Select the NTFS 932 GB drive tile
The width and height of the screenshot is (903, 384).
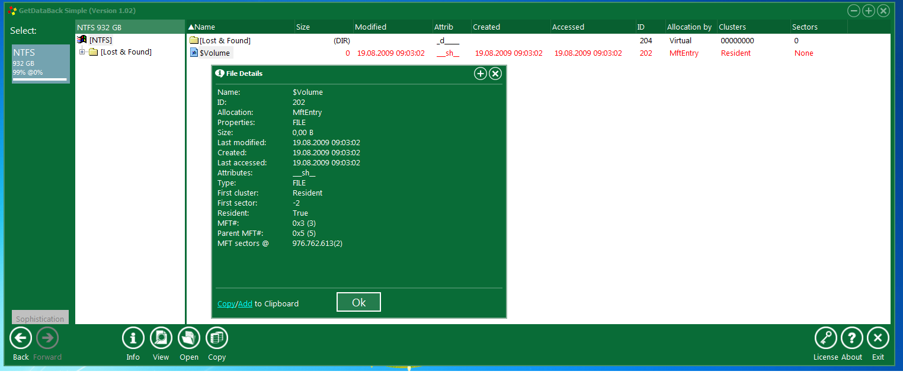pyautogui.click(x=41, y=64)
